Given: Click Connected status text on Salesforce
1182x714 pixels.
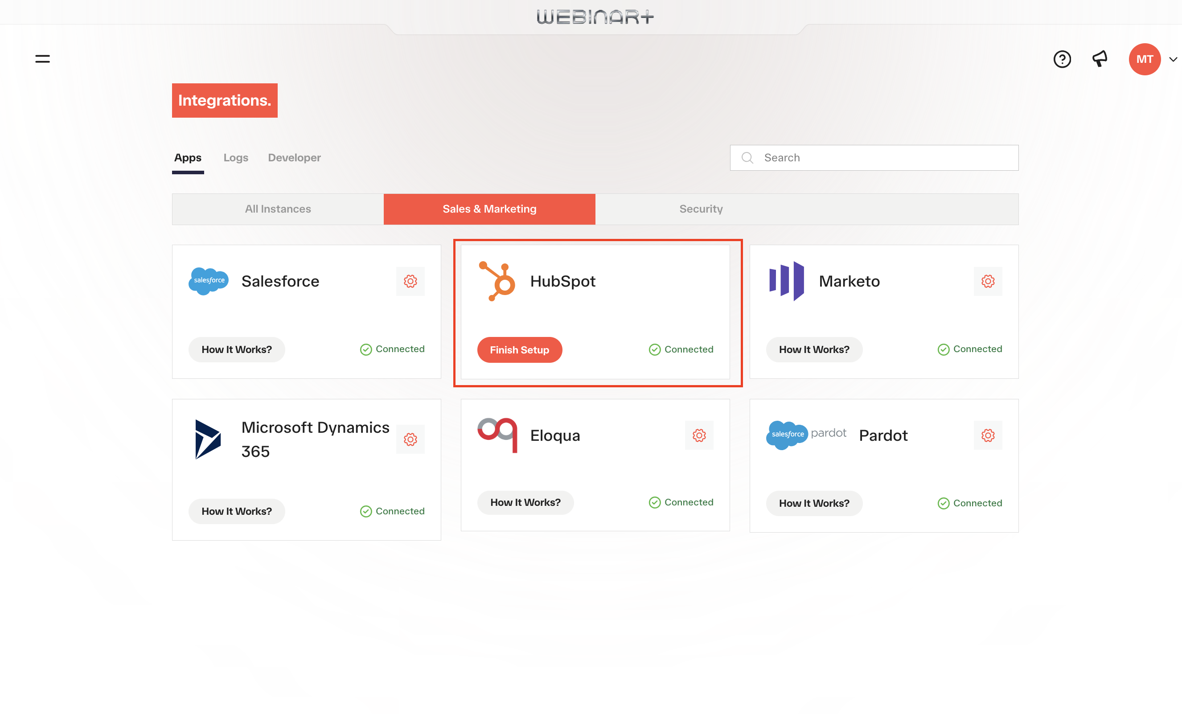Looking at the screenshot, I should (400, 349).
